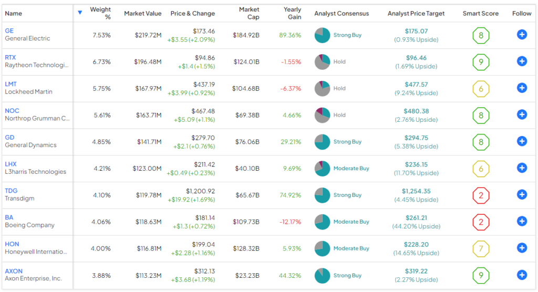Screen dimensions: 538x292
Task: Follow General Electric with plus icon
Action: [x=522, y=35]
